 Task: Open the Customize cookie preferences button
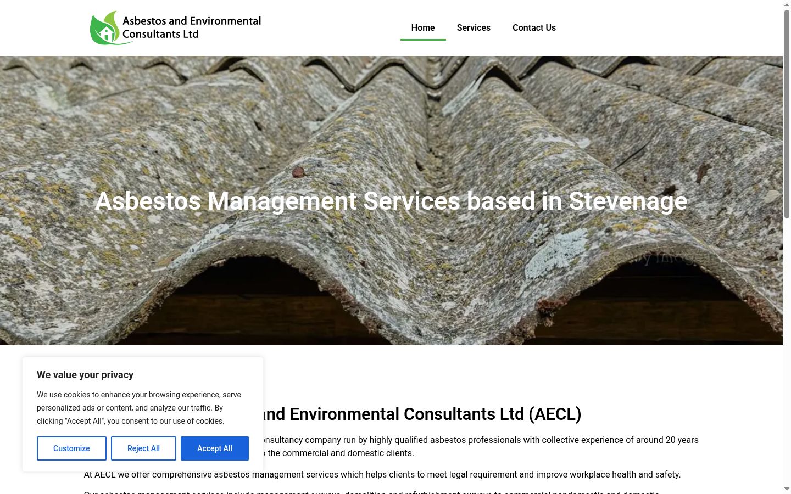71,448
